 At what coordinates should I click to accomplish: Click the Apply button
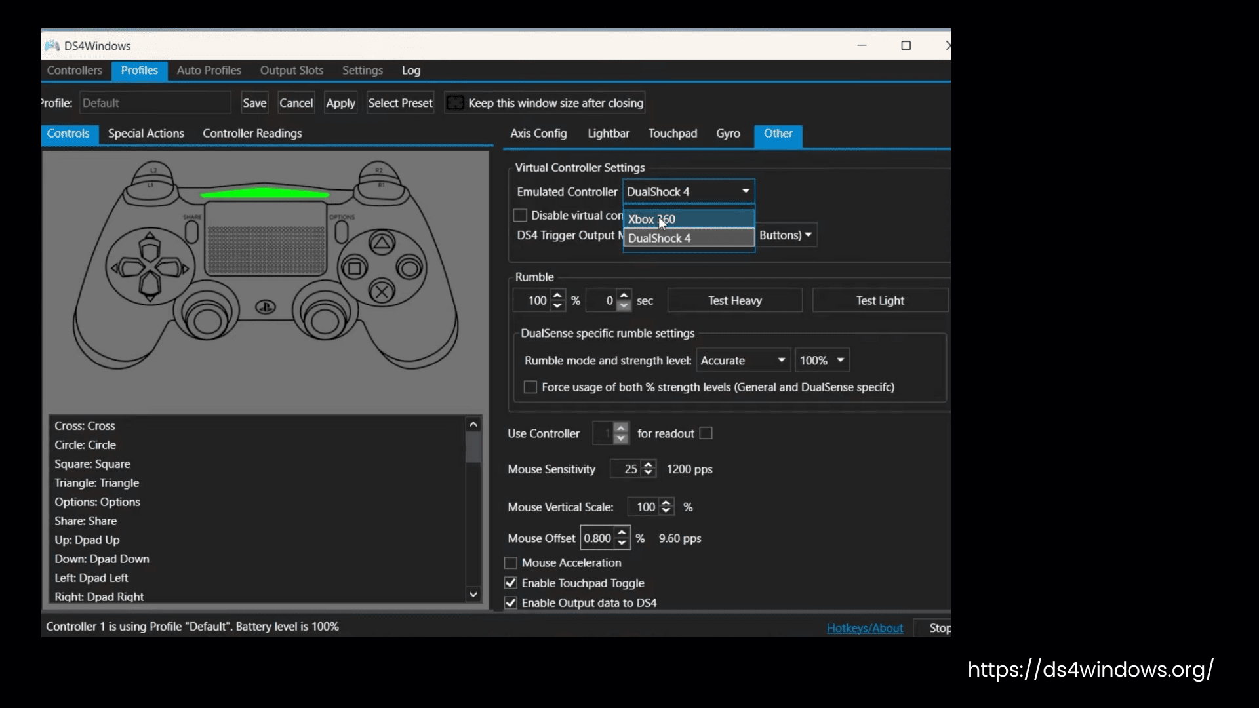340,103
